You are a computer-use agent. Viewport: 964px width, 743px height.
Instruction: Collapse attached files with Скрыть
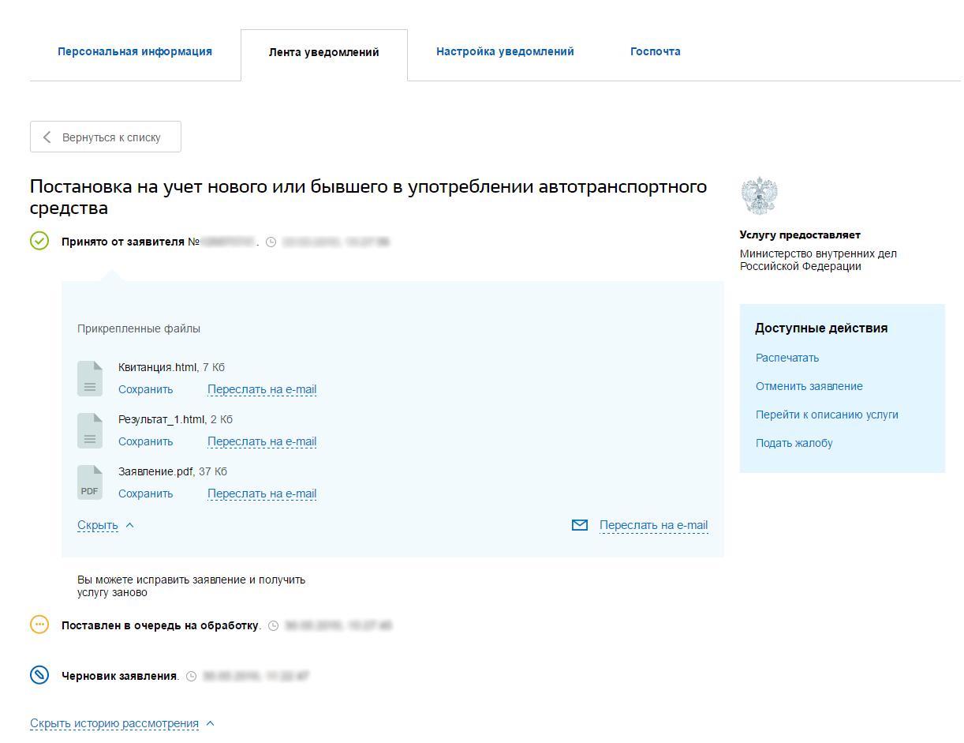tap(98, 525)
